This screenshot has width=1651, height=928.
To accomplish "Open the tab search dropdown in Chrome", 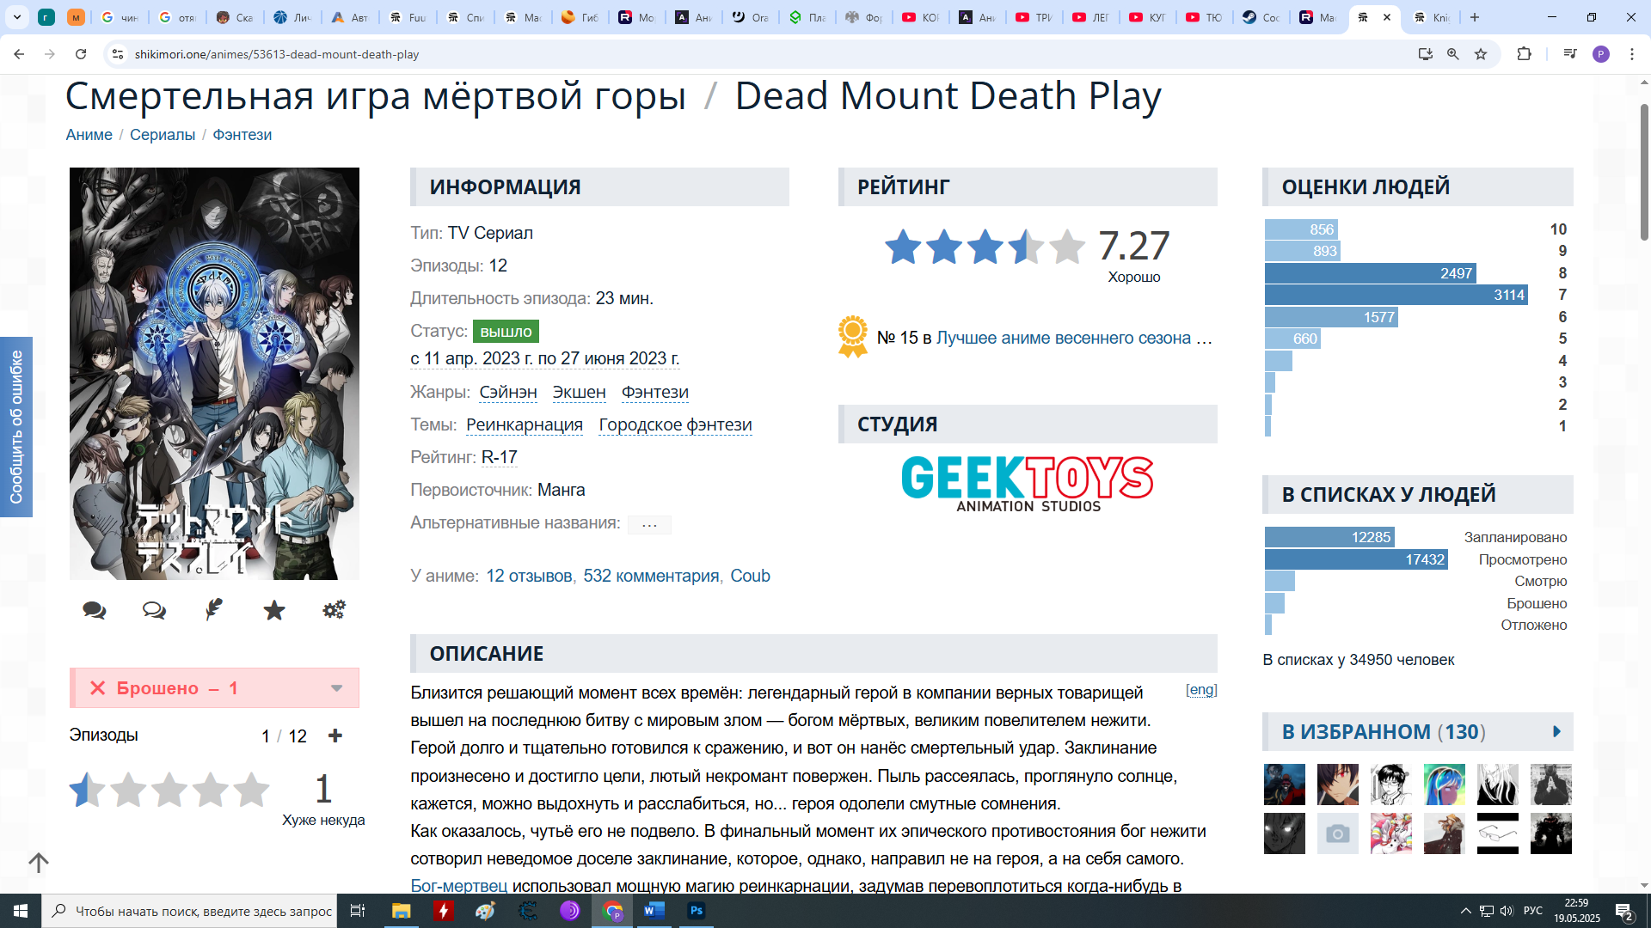I will [x=17, y=17].
